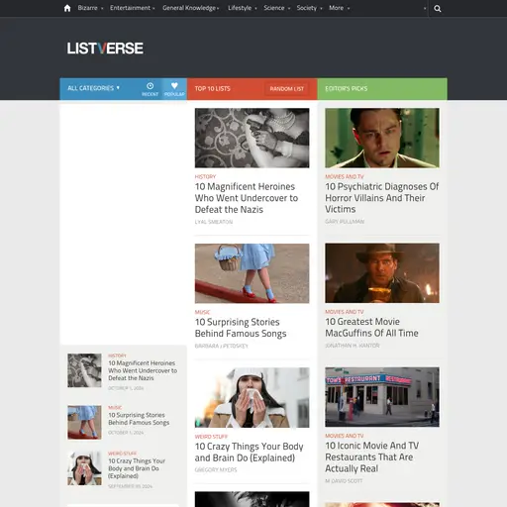Viewport: 507px width, 507px height.
Task: Click the Random List button
Action: click(x=286, y=89)
